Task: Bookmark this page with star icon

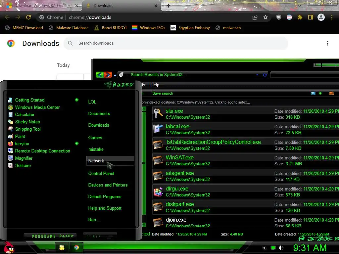Action: (x=266, y=17)
